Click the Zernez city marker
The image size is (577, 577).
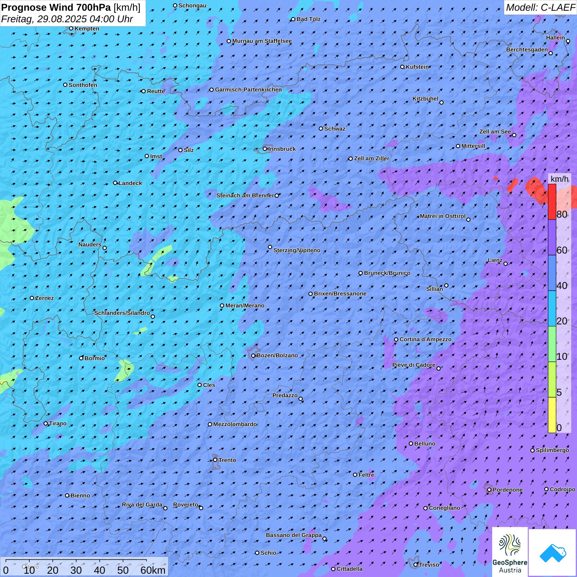[32, 298]
